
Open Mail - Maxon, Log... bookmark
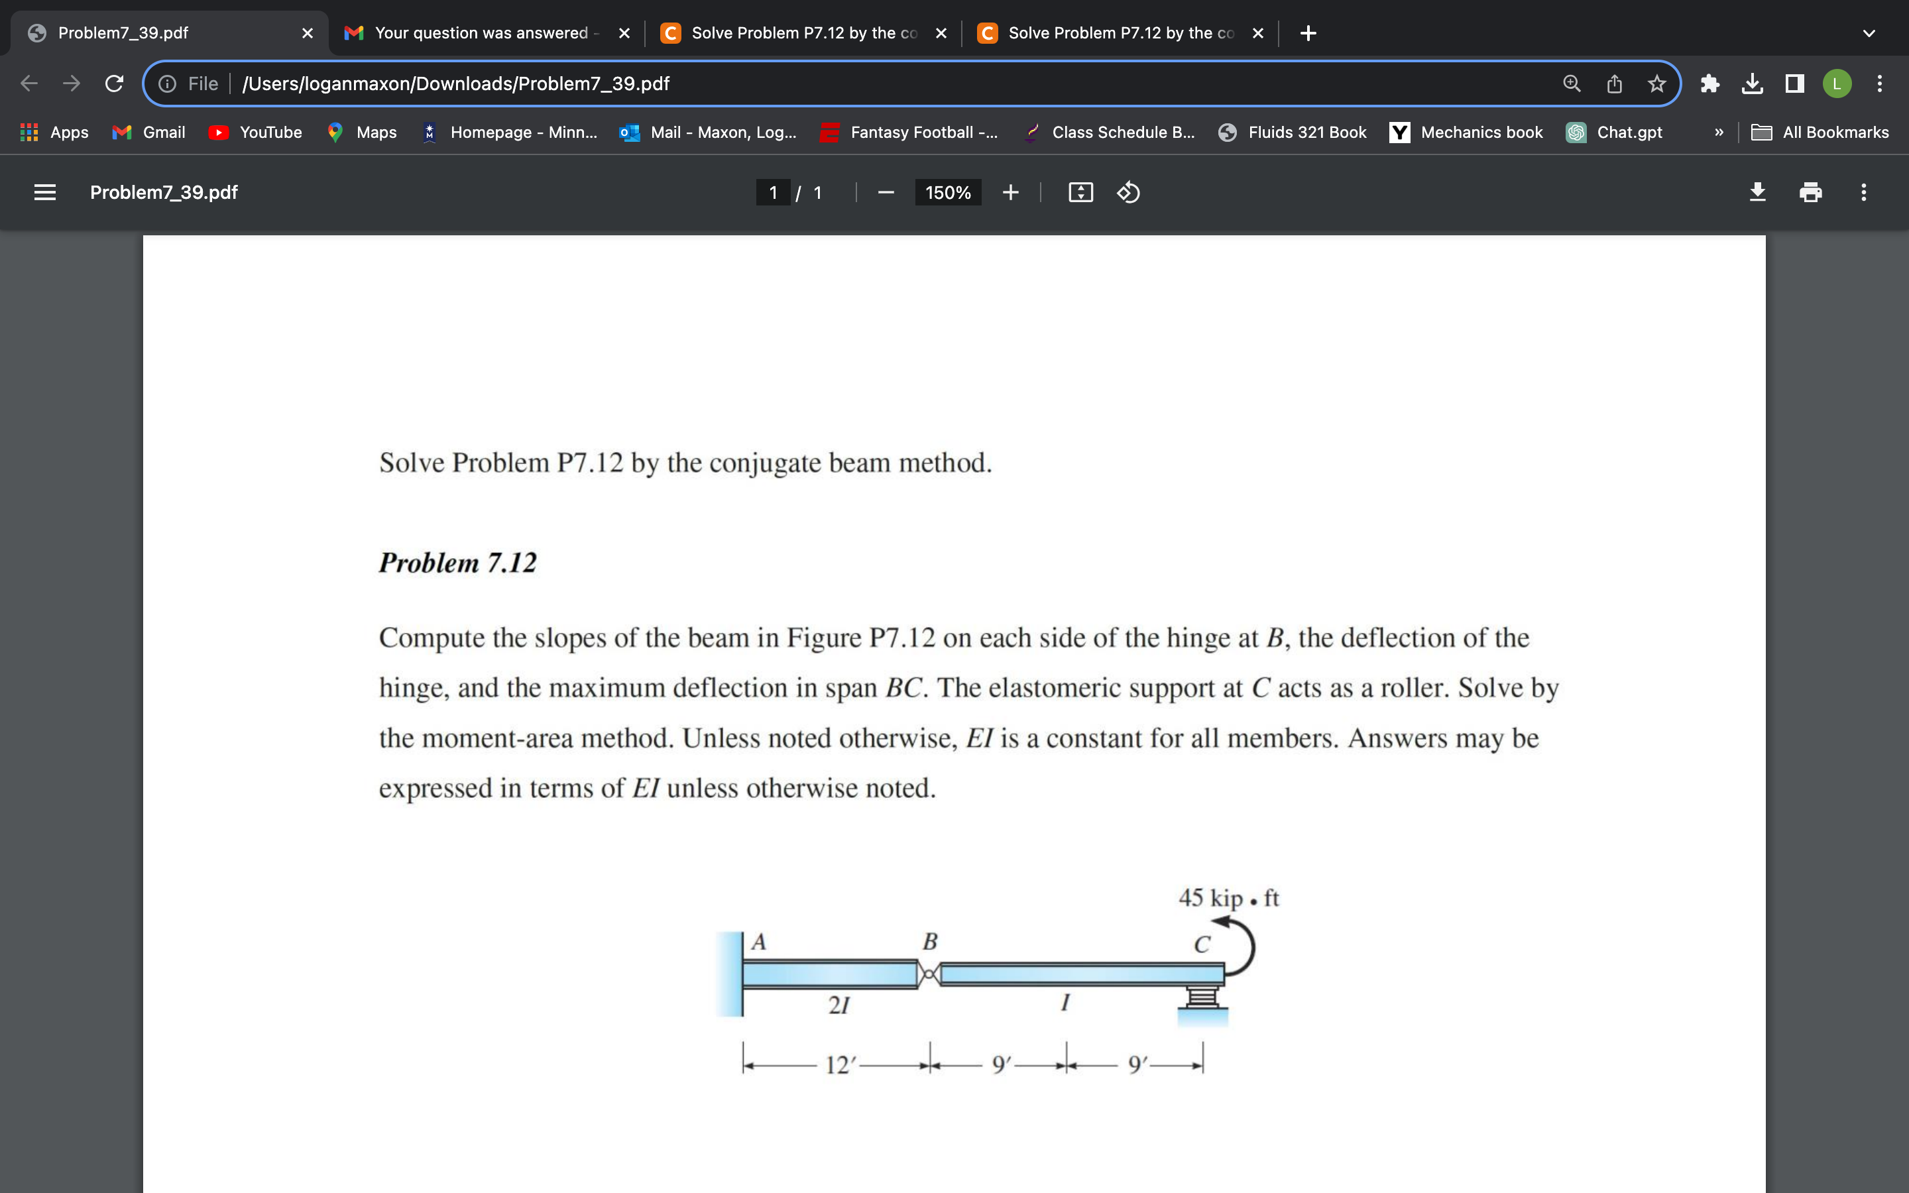pyautogui.click(x=709, y=133)
